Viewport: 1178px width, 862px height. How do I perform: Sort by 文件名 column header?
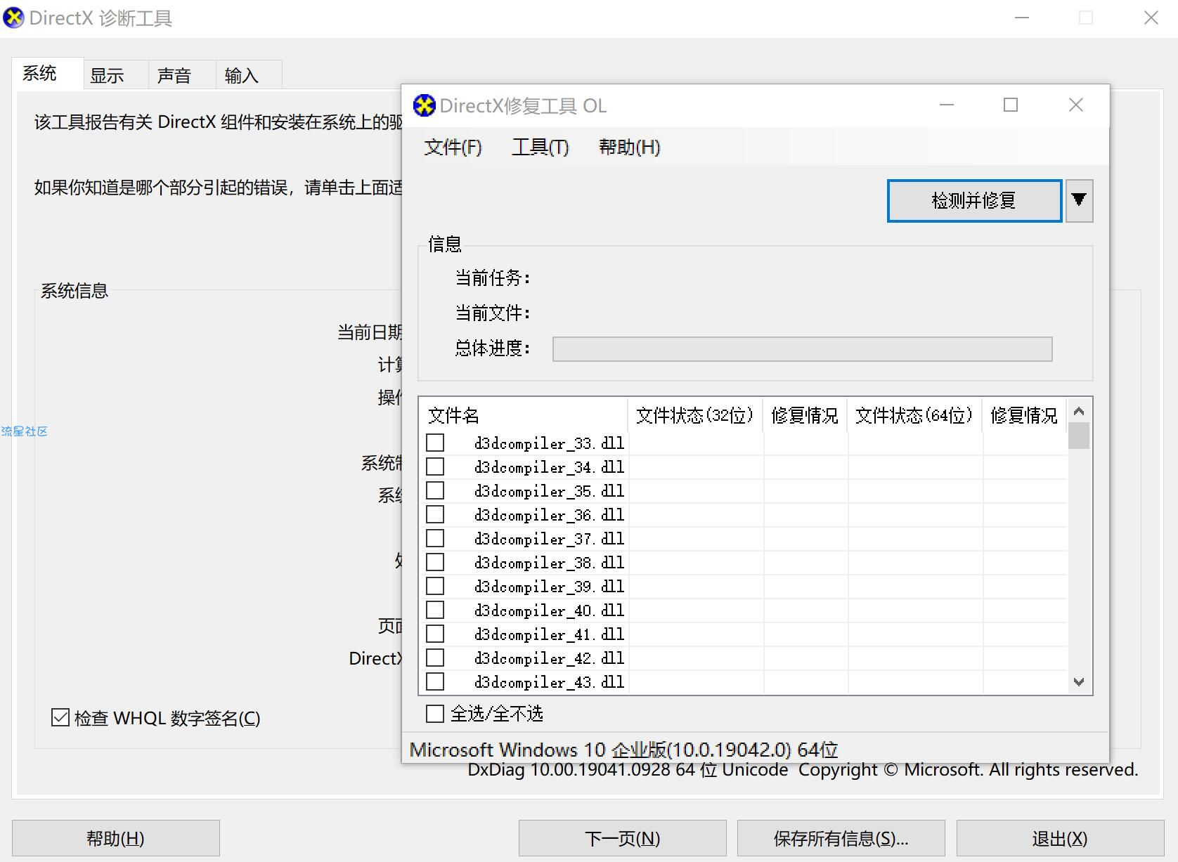(523, 416)
